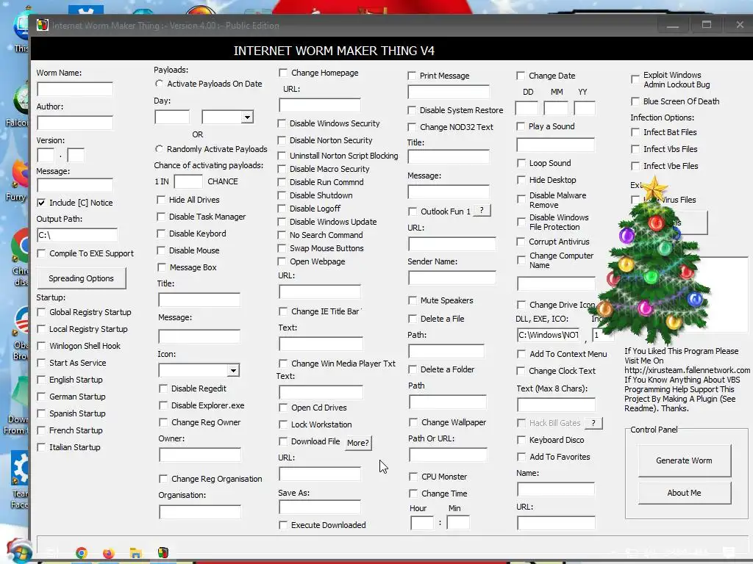Click the Change Homepage URL field
753x564 pixels.
pyautogui.click(x=320, y=105)
